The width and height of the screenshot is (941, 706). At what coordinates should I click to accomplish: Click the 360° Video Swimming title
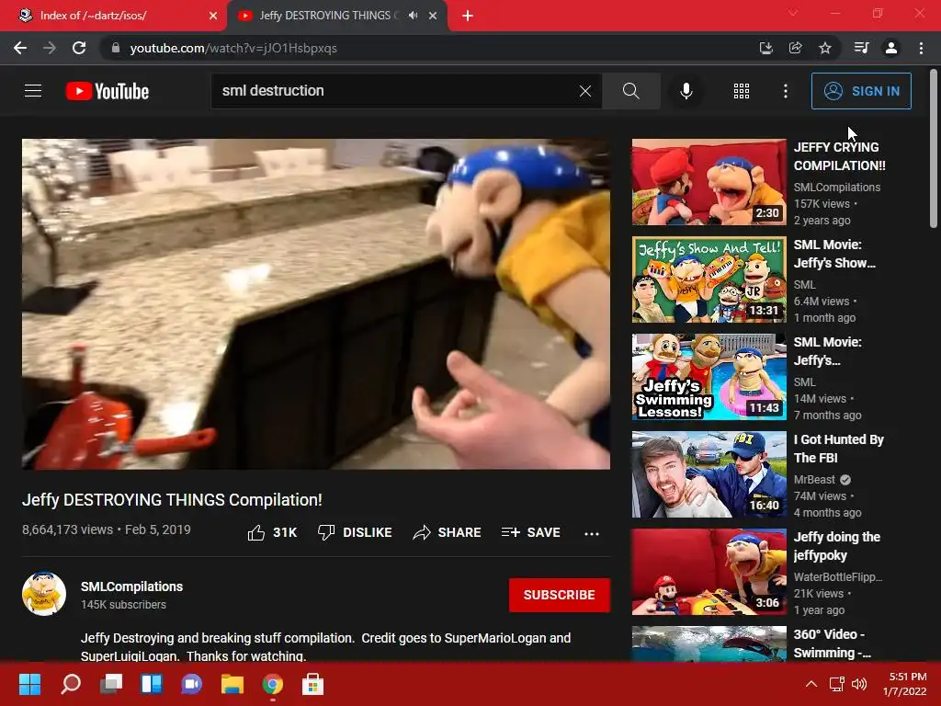point(832,643)
